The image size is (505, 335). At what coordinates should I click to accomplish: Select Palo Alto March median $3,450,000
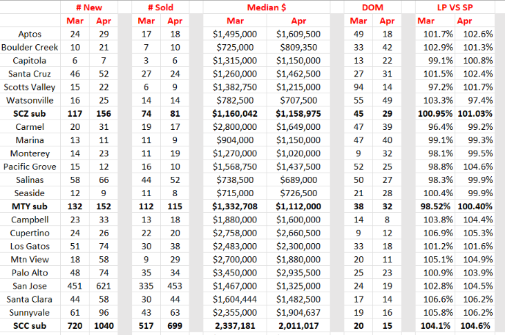(x=235, y=273)
